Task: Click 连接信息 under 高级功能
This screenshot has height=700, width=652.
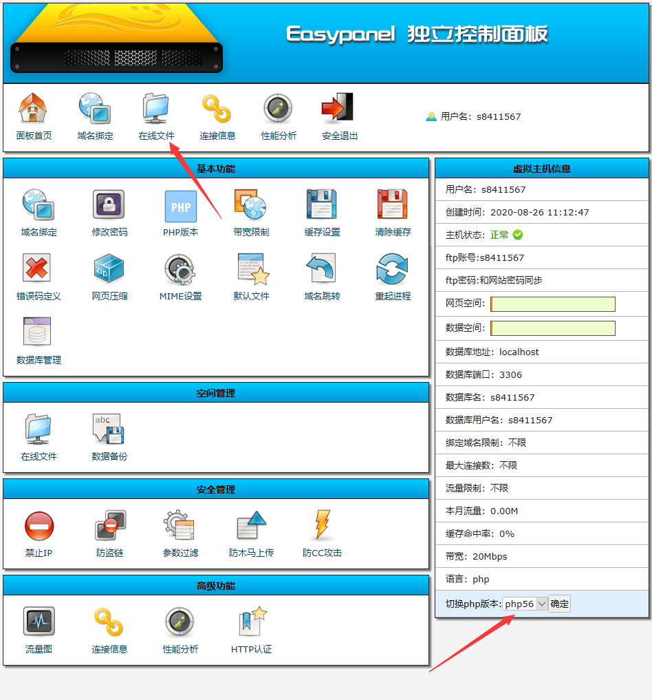Action: click(x=109, y=622)
